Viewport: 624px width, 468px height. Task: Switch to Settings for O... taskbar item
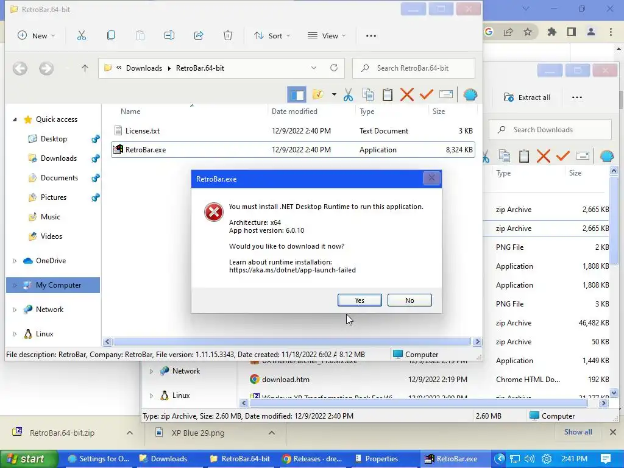point(98,459)
